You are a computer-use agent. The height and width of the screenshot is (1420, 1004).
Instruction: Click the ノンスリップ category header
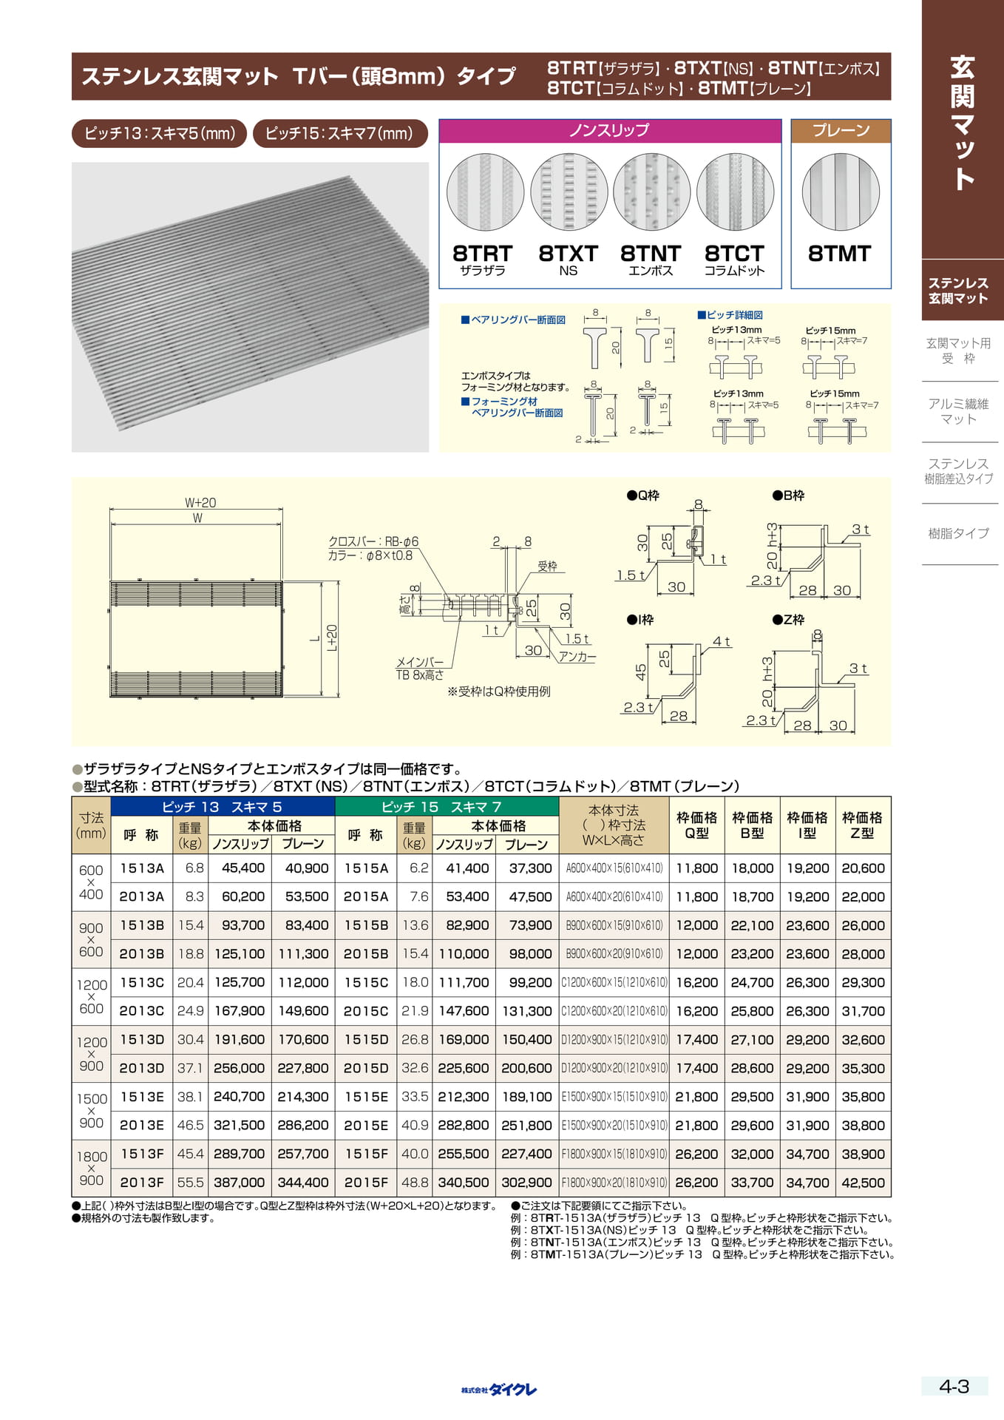coord(610,130)
